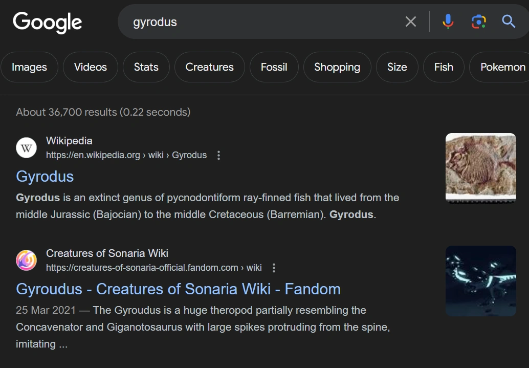Switch to the Videos search filter
The width and height of the screenshot is (529, 368).
point(90,67)
